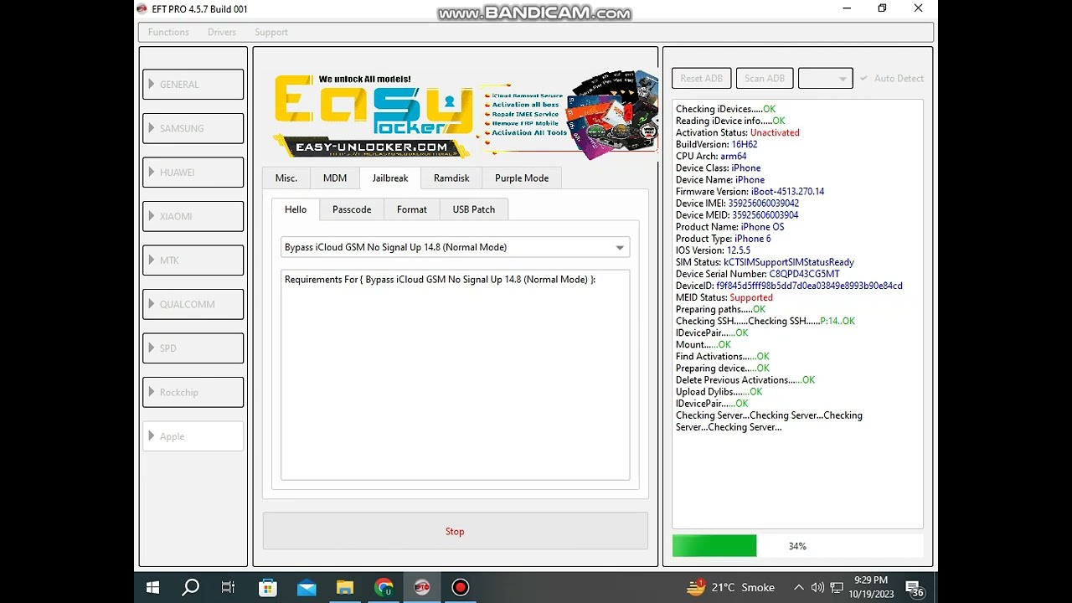Expand the Apple section in the sidebar
The width and height of the screenshot is (1072, 603).
click(193, 435)
